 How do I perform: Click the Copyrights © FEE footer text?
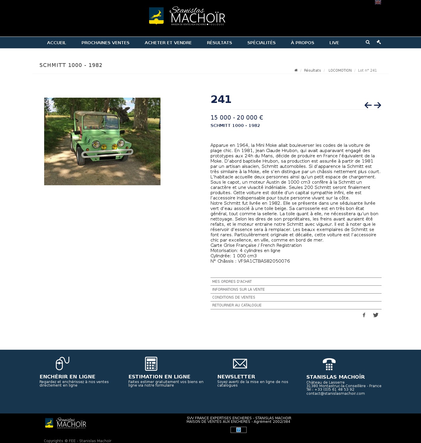(x=77, y=441)
